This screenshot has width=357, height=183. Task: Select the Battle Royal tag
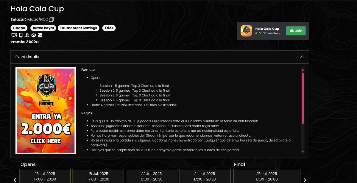pos(43,28)
